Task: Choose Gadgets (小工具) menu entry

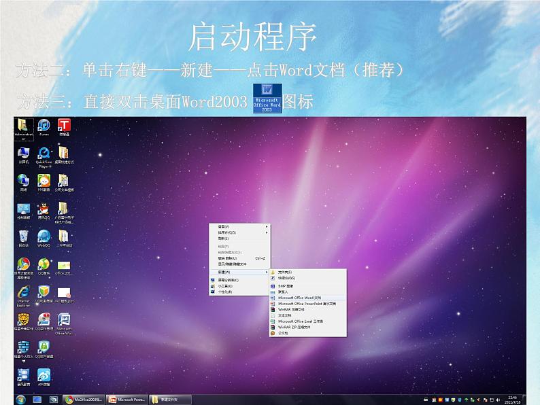Action: pyautogui.click(x=239, y=286)
